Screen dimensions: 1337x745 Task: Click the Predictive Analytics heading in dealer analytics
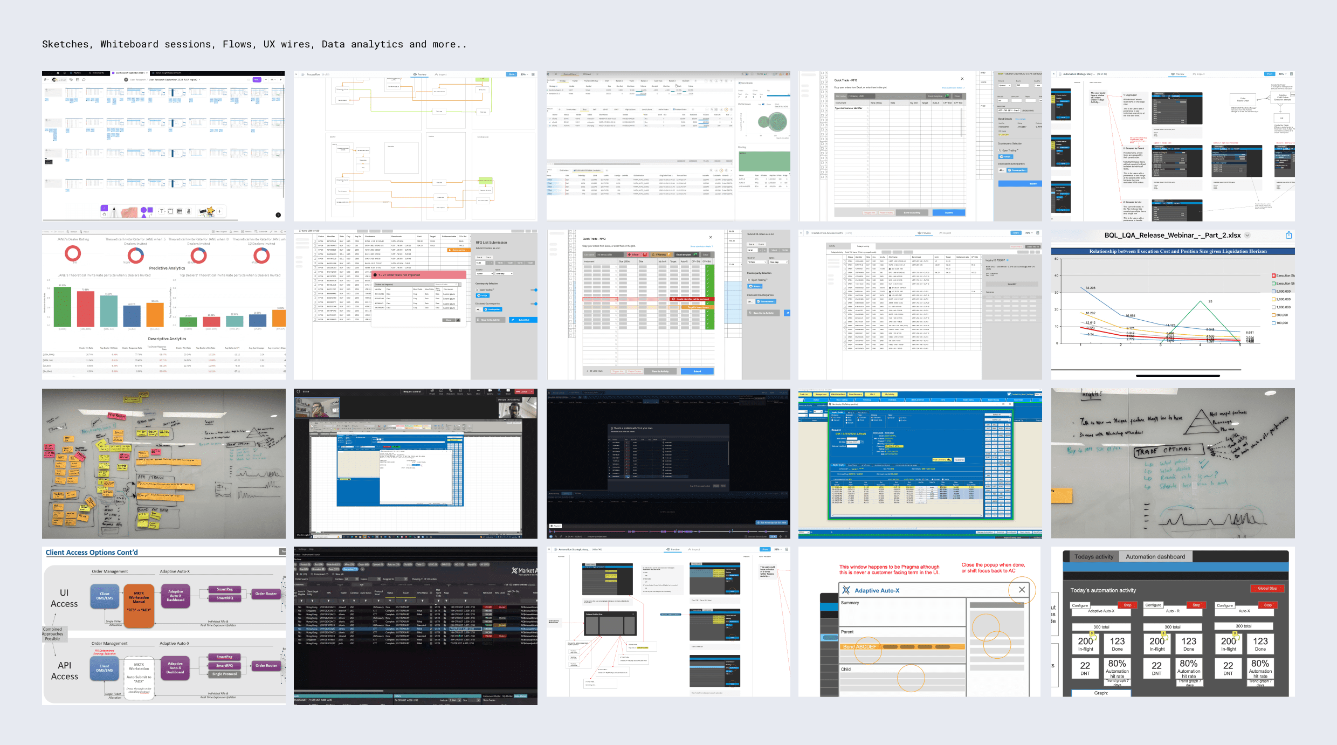point(167,268)
